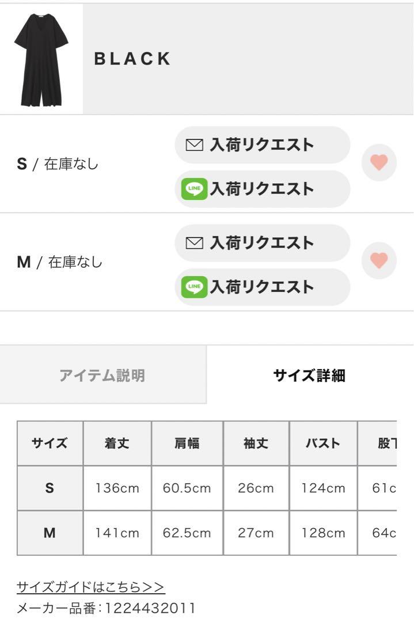Image resolution: width=414 pixels, height=622 pixels.
Task: Click the size S row in size table
Action: click(207, 488)
